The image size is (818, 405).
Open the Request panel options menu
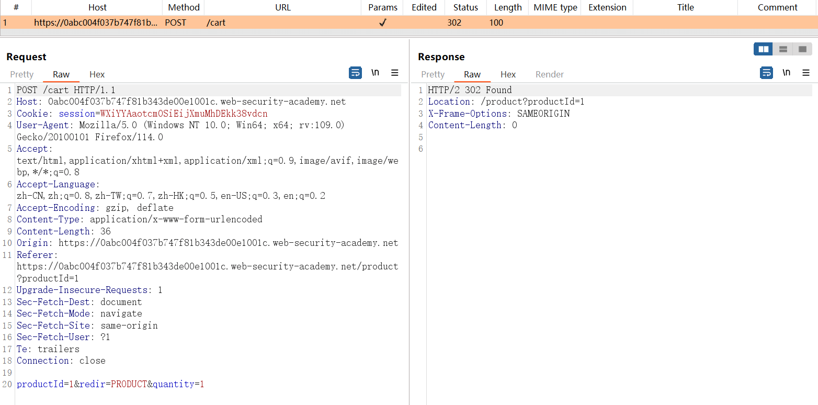click(x=395, y=73)
